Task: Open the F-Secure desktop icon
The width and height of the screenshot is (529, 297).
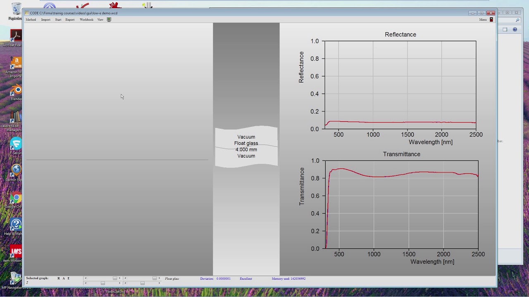Action: coord(16,146)
